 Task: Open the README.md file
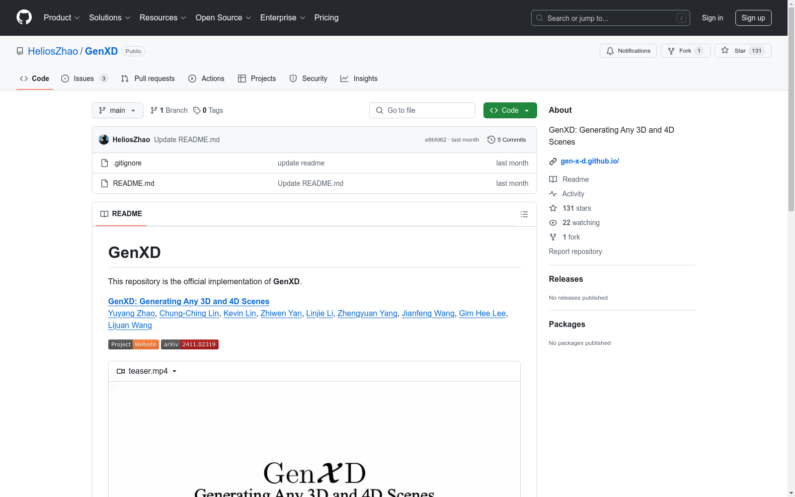coord(134,183)
